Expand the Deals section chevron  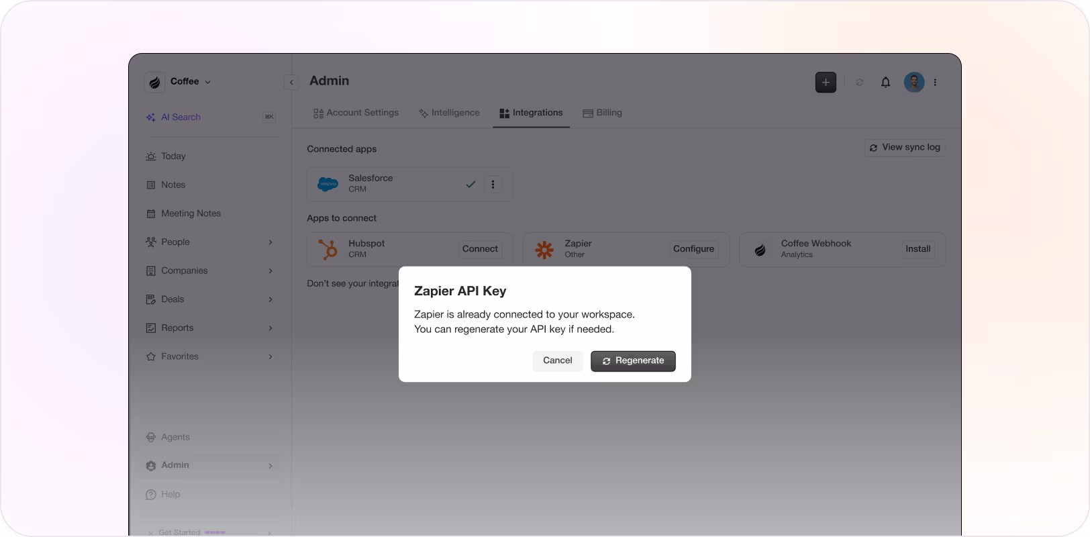[x=270, y=299]
